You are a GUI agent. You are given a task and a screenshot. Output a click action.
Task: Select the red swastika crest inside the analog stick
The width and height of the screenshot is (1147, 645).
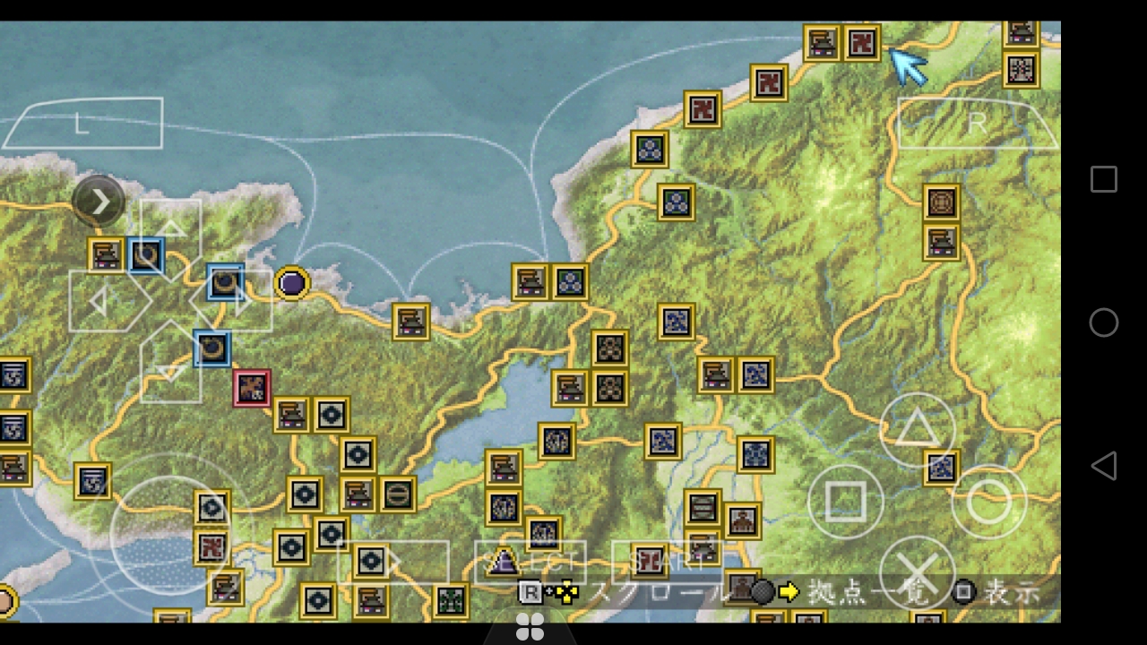pyautogui.click(x=212, y=546)
